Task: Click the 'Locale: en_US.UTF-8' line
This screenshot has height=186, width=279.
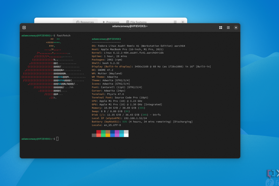Action: [x=106, y=125]
